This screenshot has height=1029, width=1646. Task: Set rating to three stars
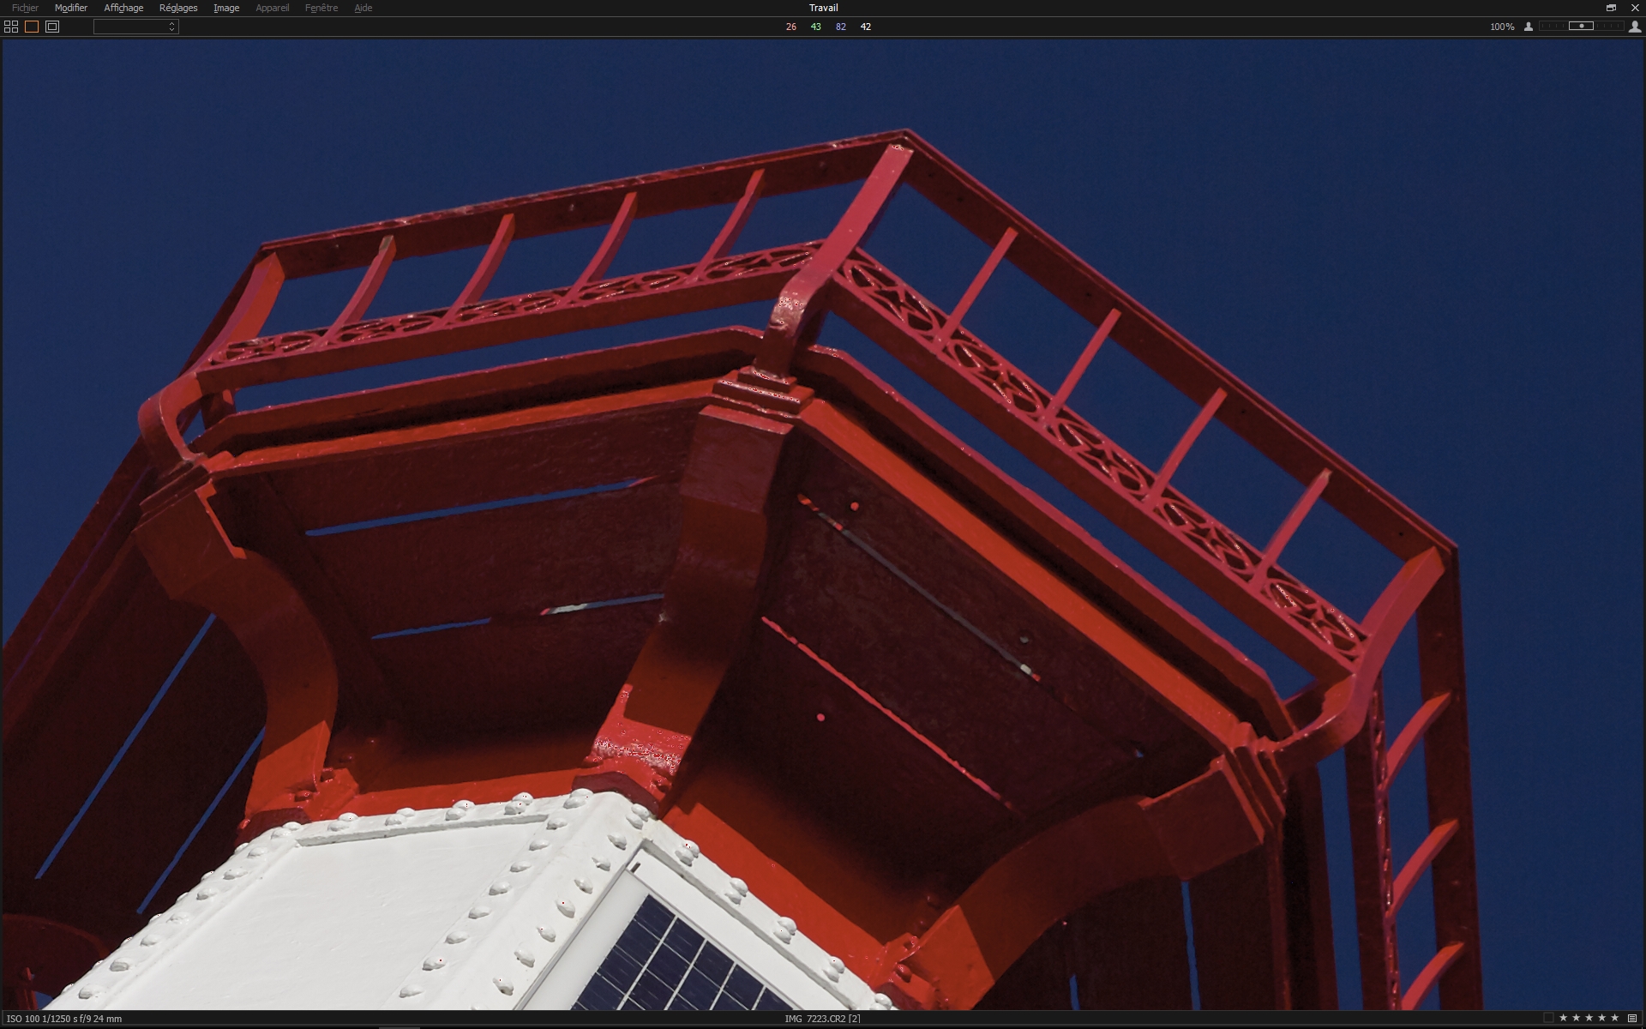(x=1589, y=1018)
